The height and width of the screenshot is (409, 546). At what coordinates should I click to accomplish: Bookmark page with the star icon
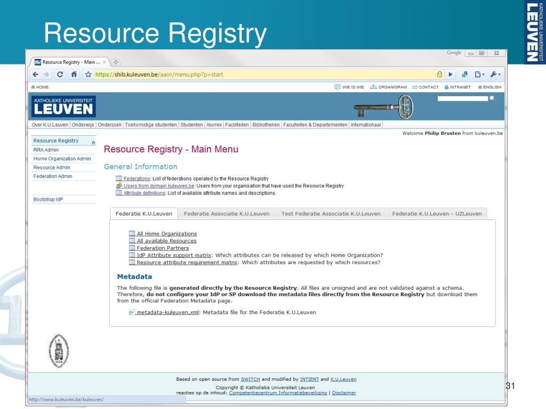click(x=88, y=75)
